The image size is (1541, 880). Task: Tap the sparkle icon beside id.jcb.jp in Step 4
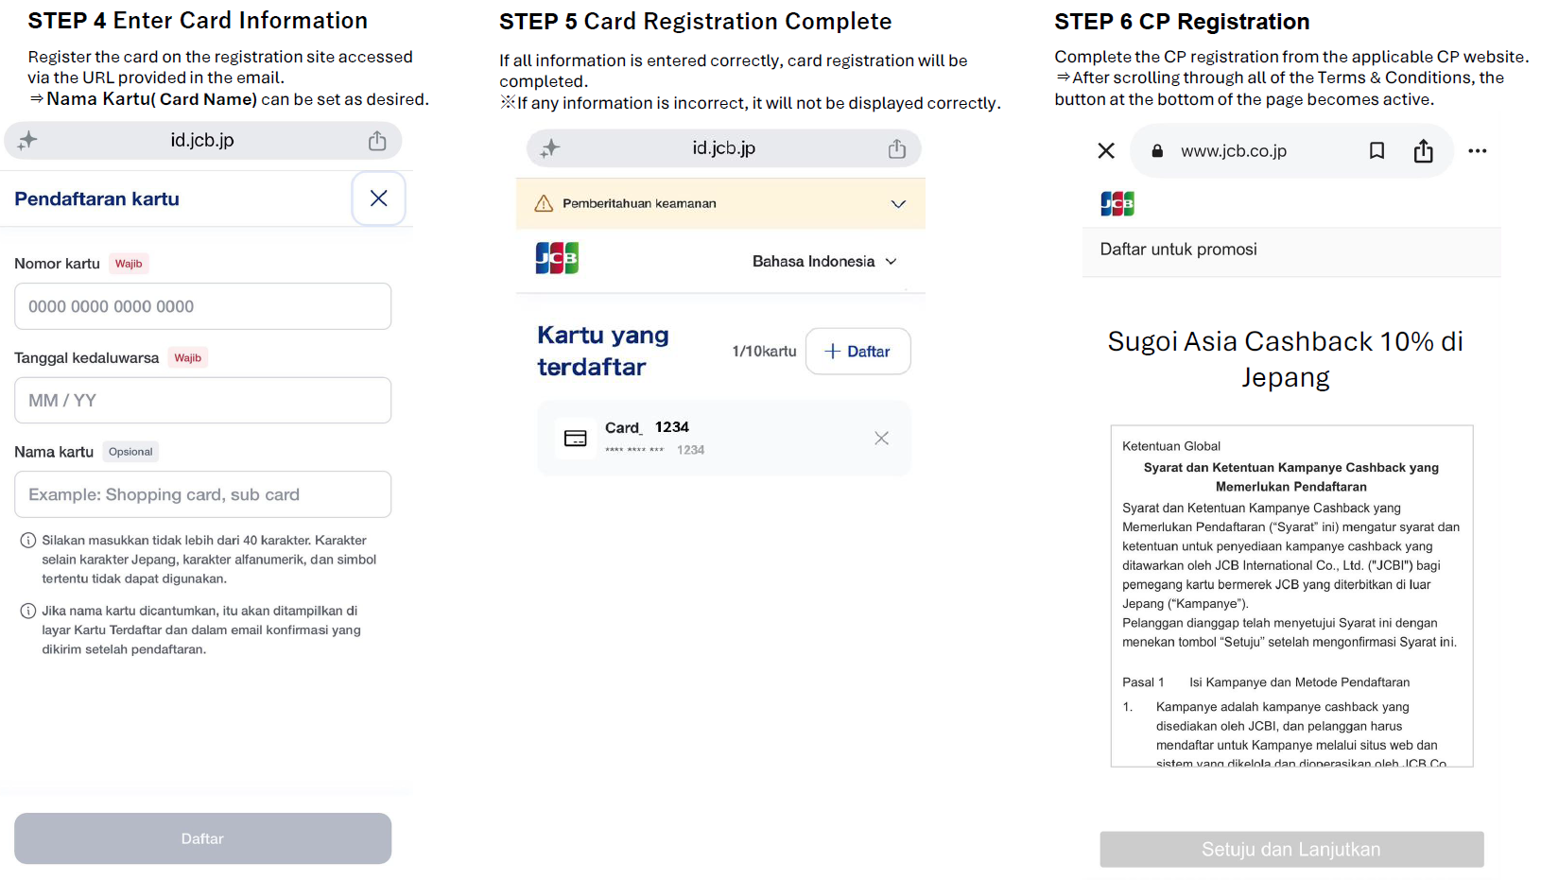pyautogui.click(x=27, y=141)
